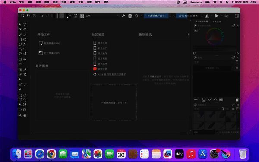Open the workspace chooser in the toolbar
Image resolution: width=259 pixels, height=162 pixels.
237,16
